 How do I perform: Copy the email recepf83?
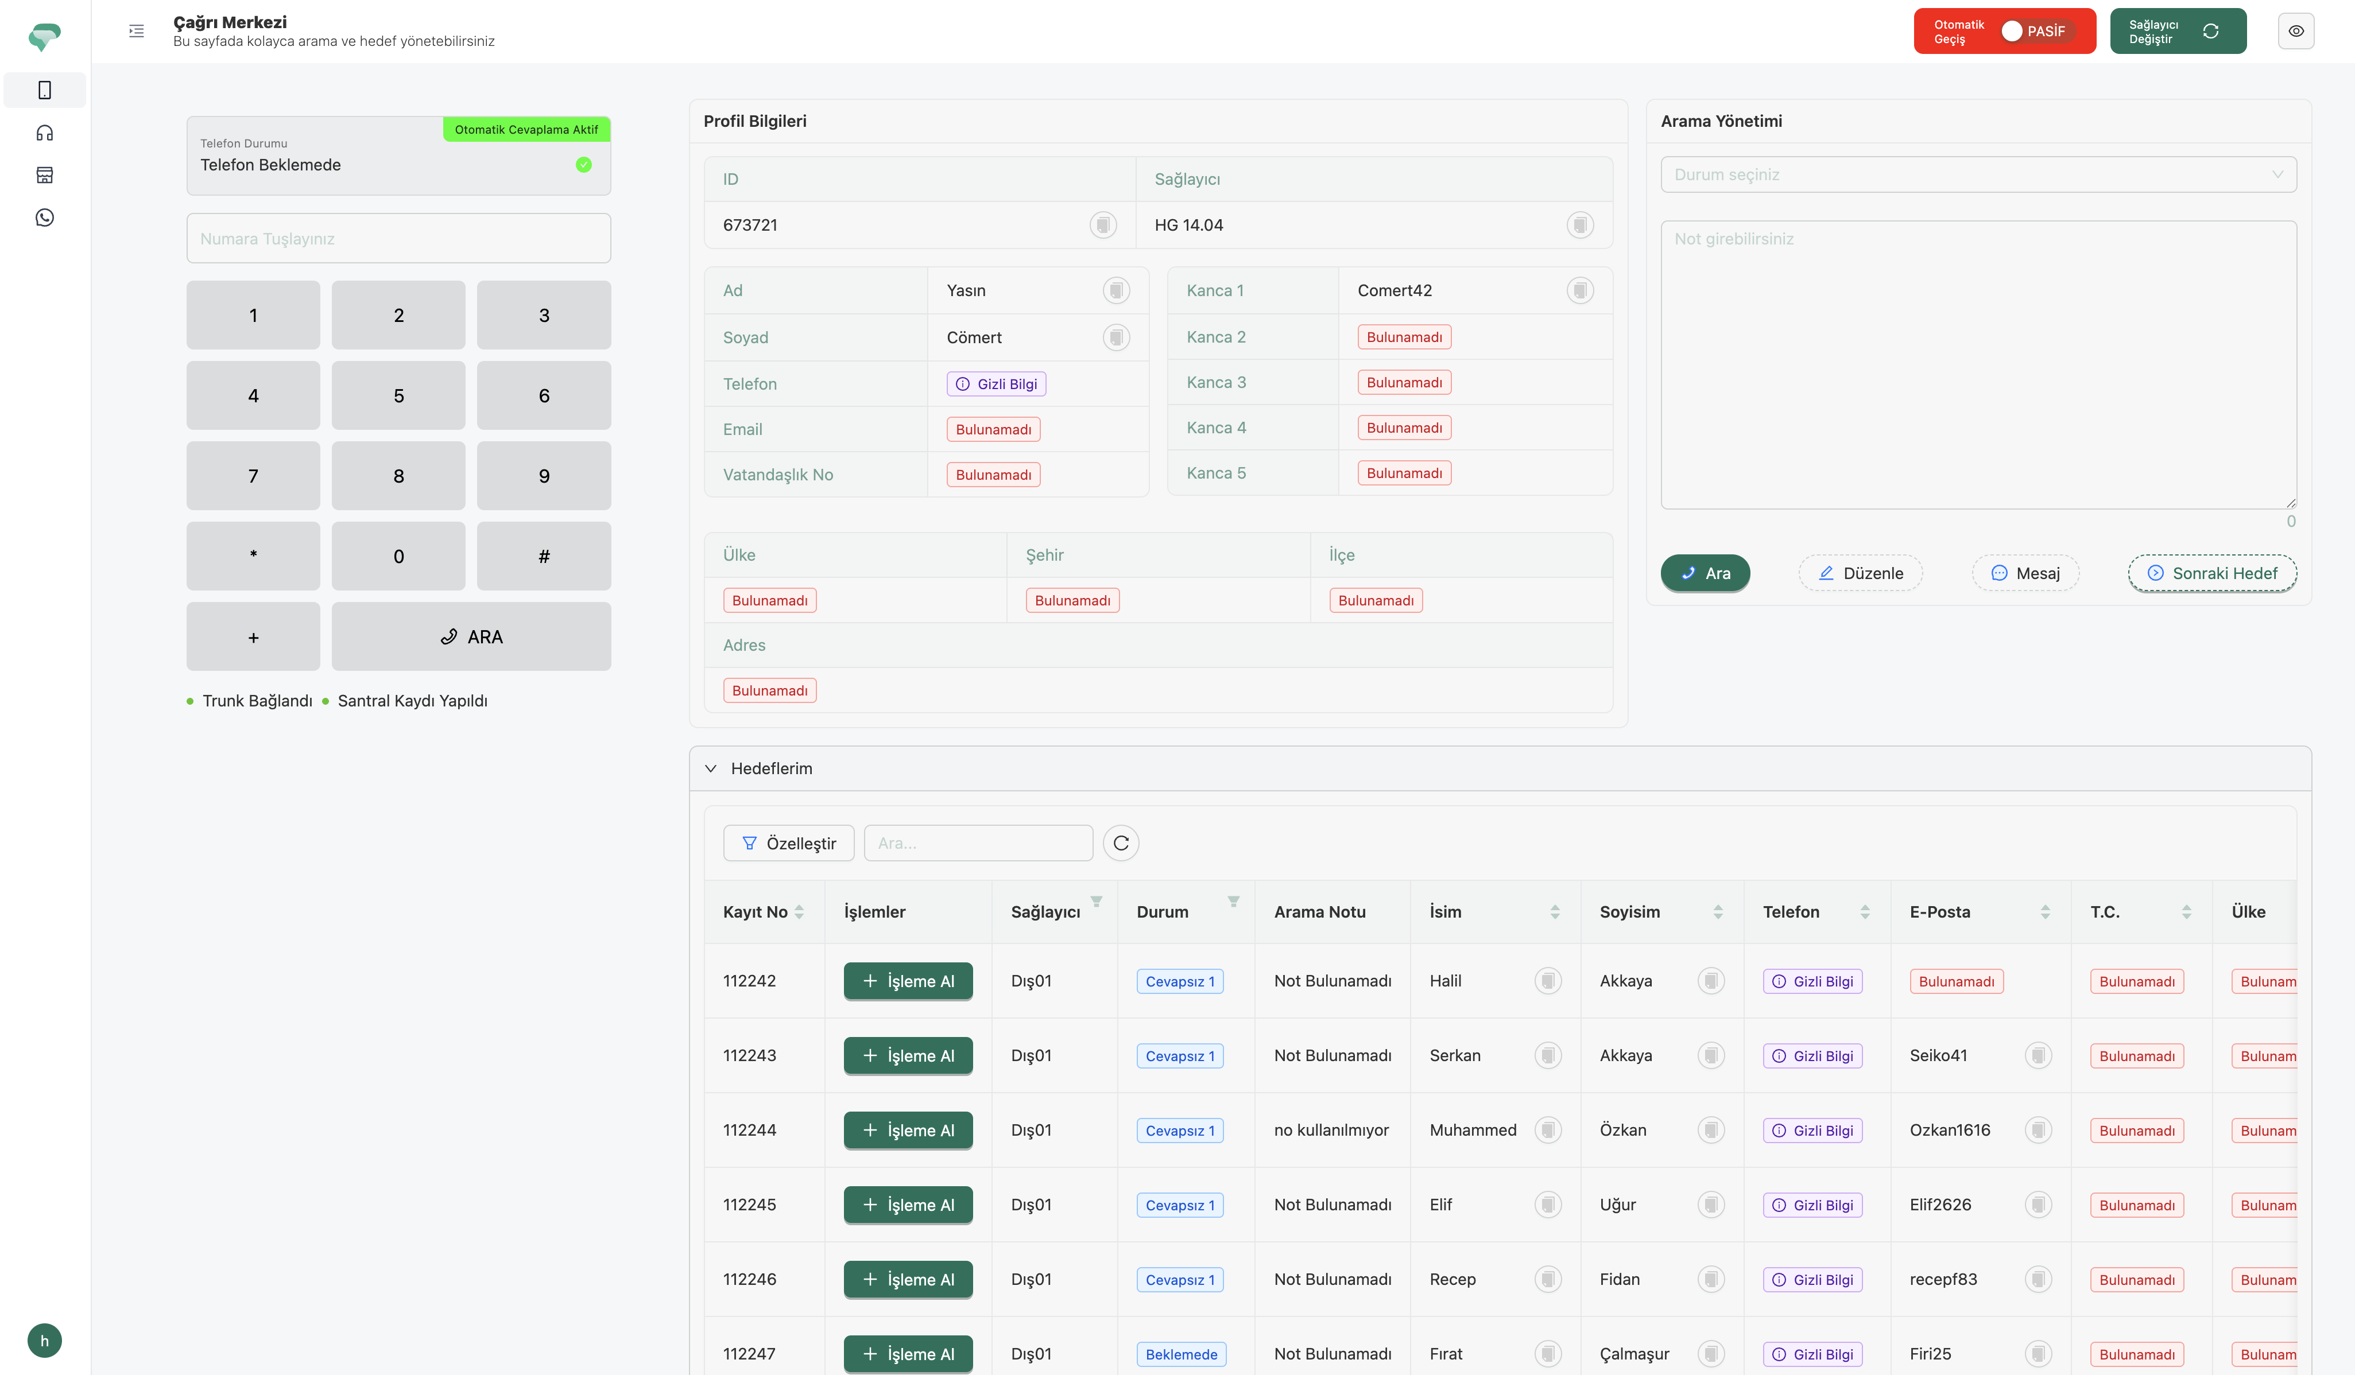coord(2038,1280)
